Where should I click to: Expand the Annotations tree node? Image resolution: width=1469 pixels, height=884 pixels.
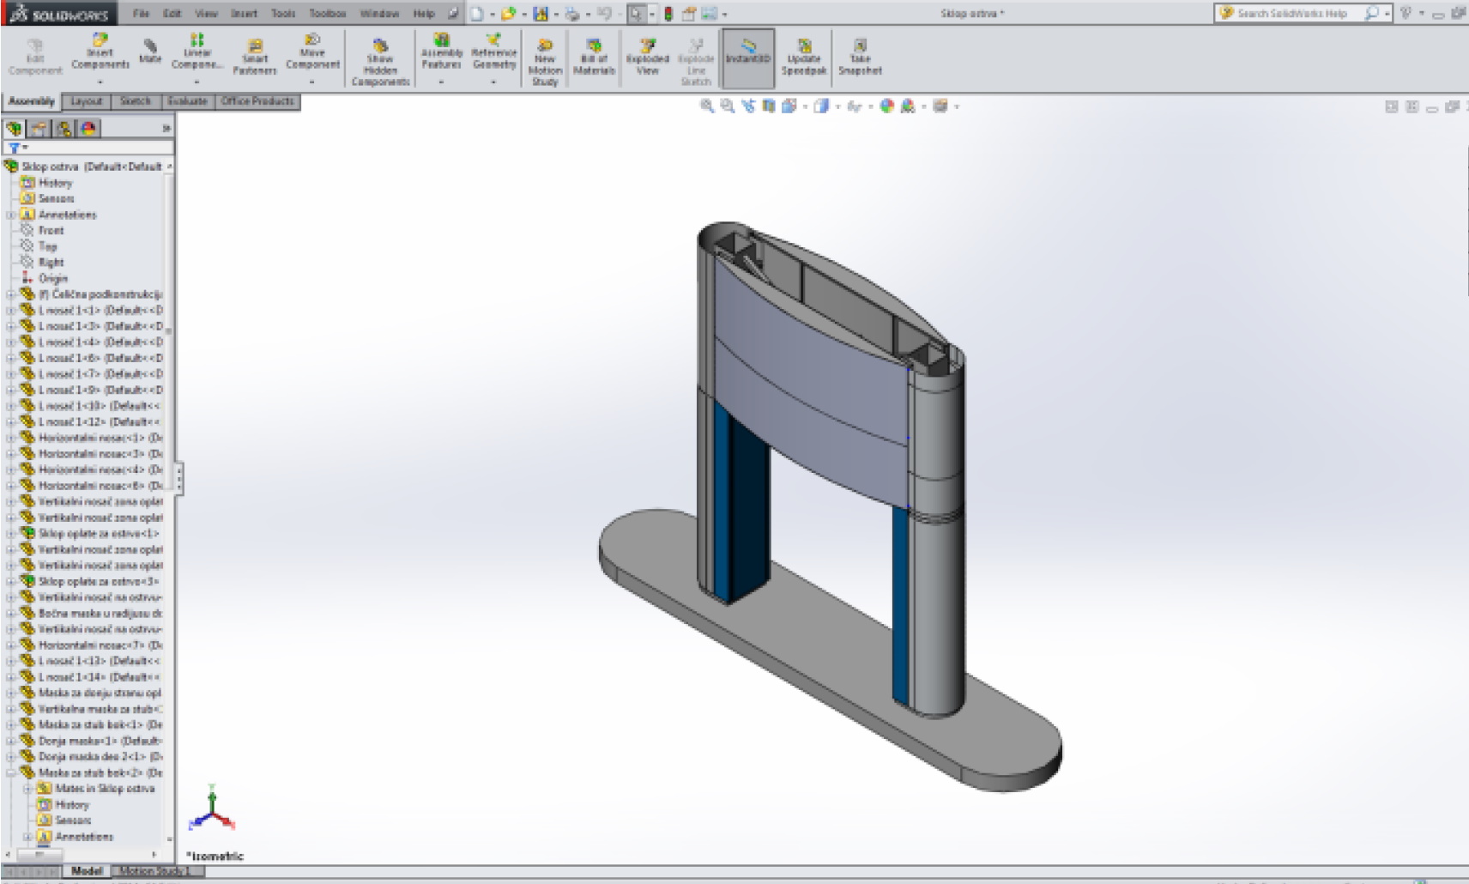point(11,215)
